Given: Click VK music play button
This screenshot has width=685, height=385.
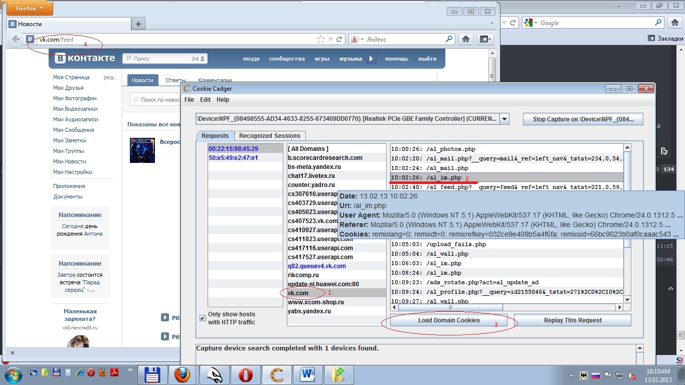Looking at the screenshot, I should pyautogui.click(x=371, y=59).
